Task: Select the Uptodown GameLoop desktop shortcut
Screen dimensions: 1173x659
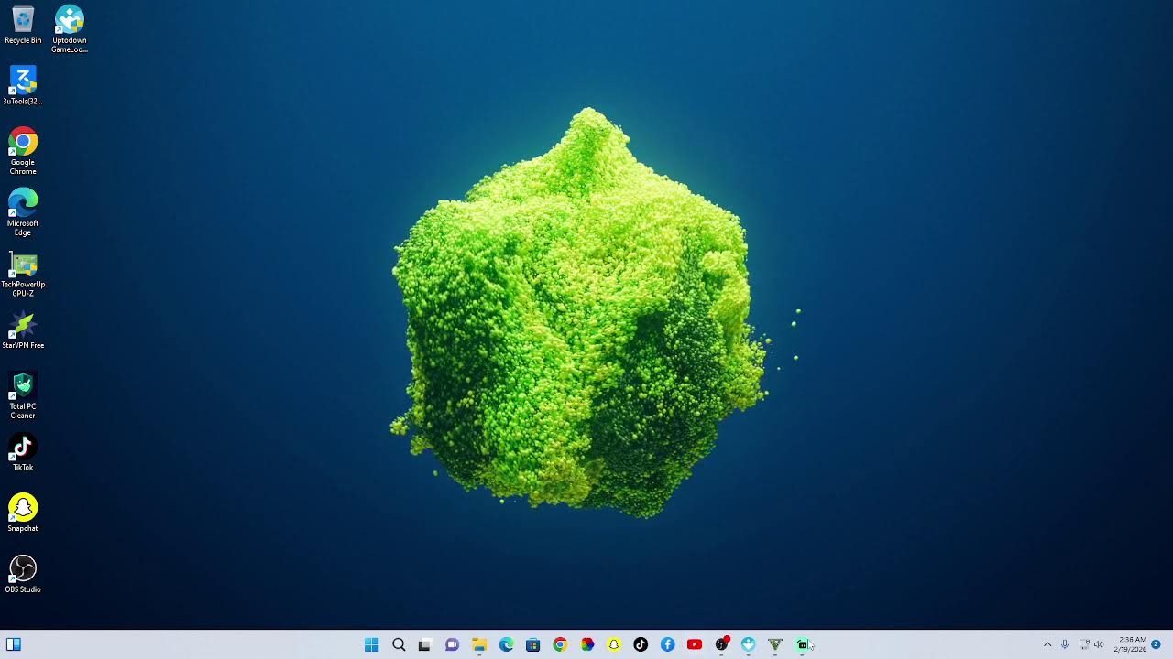Action: (70, 29)
